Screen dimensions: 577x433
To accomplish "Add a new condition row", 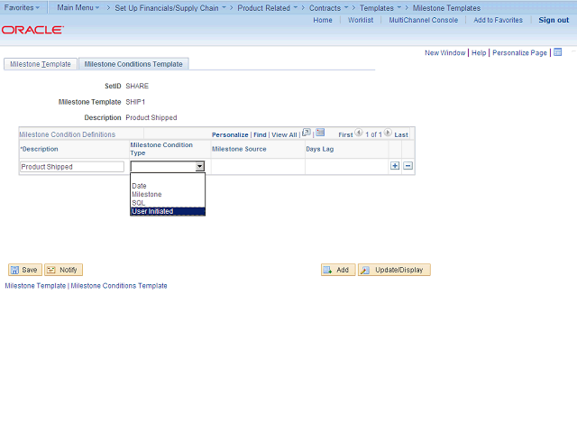I will pos(395,166).
